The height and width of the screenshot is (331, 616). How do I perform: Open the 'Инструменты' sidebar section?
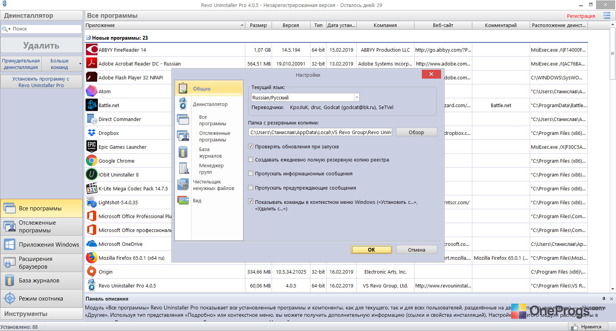41,314
